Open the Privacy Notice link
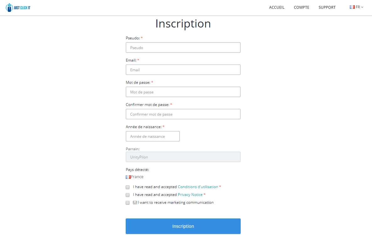372x235 pixels. 190,195
